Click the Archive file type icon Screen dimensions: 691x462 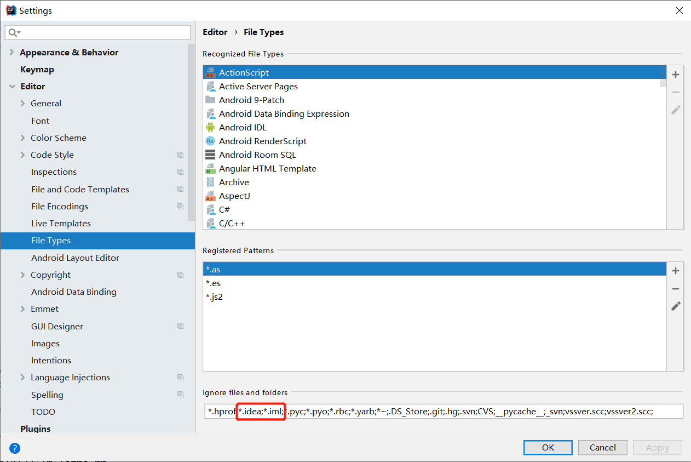point(210,182)
